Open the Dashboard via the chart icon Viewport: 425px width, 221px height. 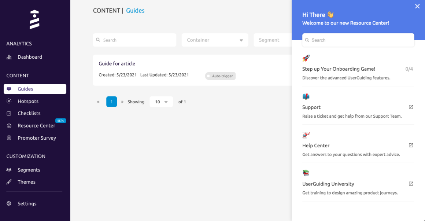pos(10,57)
